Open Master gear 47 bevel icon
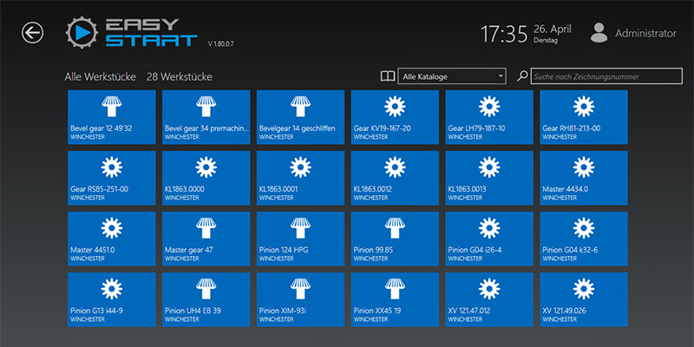694x347 pixels. [x=206, y=228]
